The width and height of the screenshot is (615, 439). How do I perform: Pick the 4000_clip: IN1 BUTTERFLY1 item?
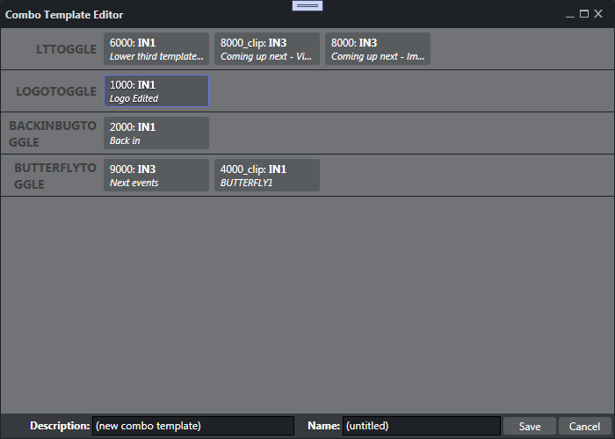[267, 176]
